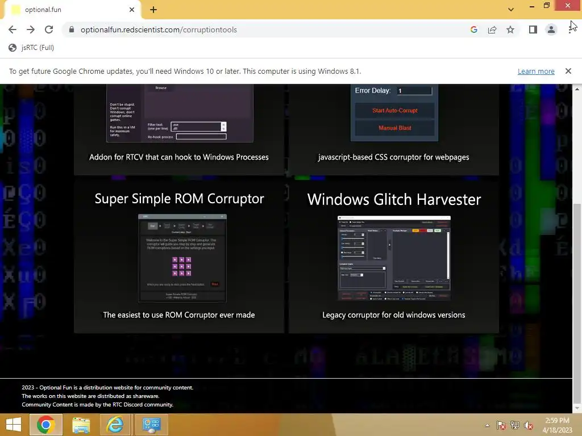Close the optional.fun tab
This screenshot has width=582, height=436.
click(x=132, y=10)
